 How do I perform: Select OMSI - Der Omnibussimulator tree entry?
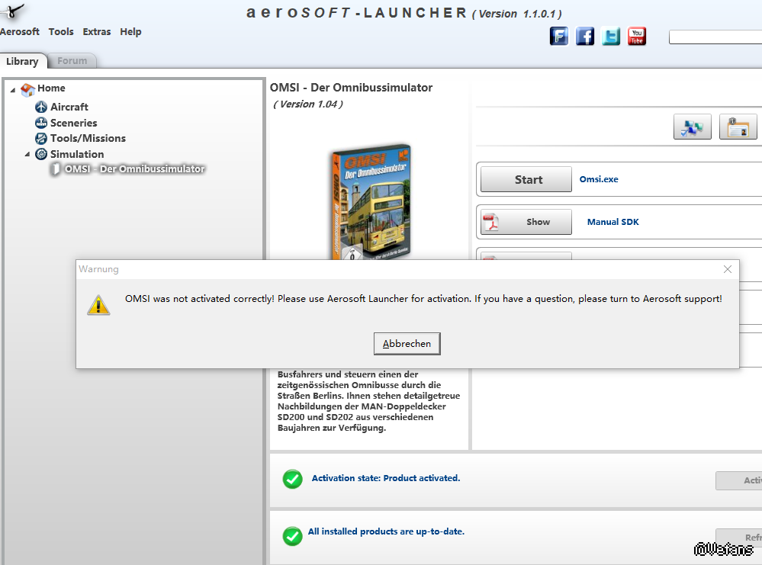pyautogui.click(x=134, y=169)
